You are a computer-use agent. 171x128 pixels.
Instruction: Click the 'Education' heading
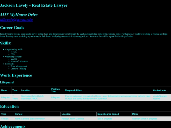[9, 107]
